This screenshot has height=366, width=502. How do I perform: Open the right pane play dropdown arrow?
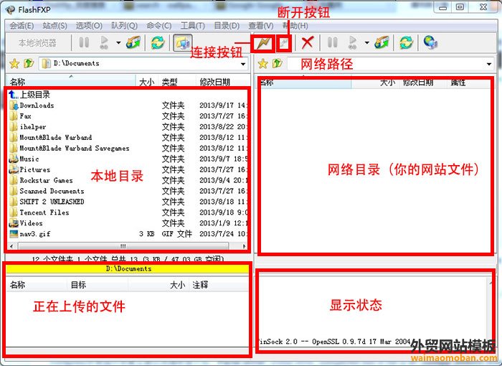pos(367,42)
